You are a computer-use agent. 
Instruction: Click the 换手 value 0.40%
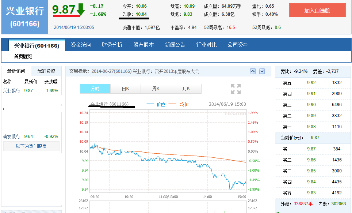pyautogui.click(x=272, y=14)
